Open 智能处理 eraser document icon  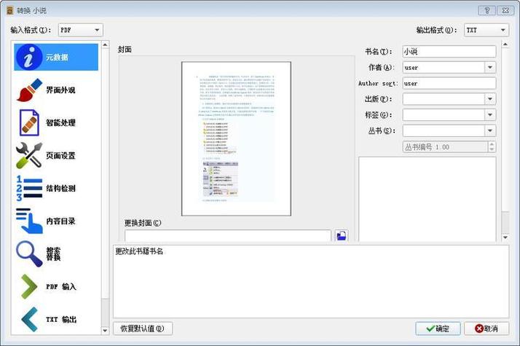point(29,123)
